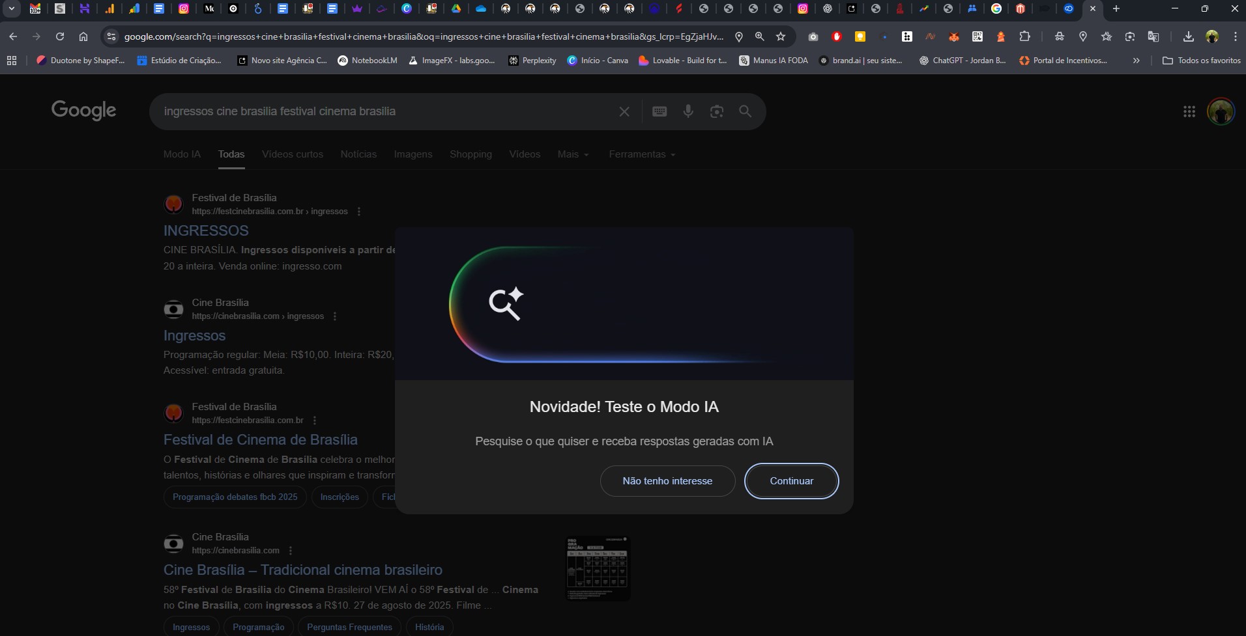1246x636 pixels.
Task: Open the three-dot menu for Cine Brasilia result
Action: [x=335, y=316]
